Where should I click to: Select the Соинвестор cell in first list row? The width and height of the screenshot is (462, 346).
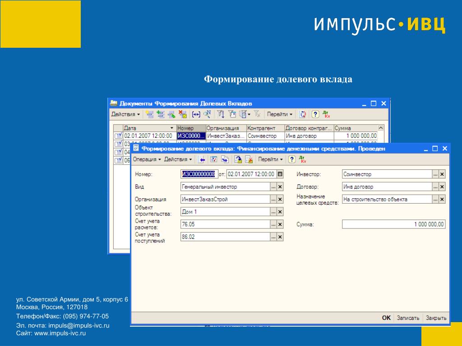pos(265,136)
